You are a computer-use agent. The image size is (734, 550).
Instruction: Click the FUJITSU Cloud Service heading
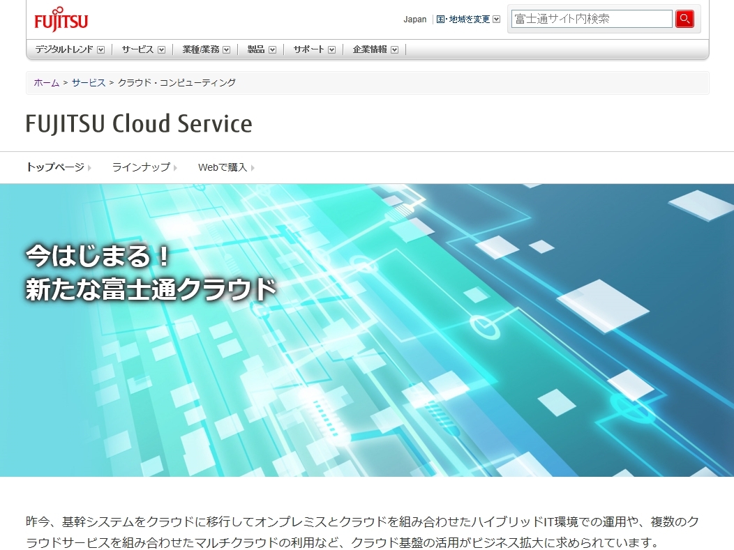[139, 123]
